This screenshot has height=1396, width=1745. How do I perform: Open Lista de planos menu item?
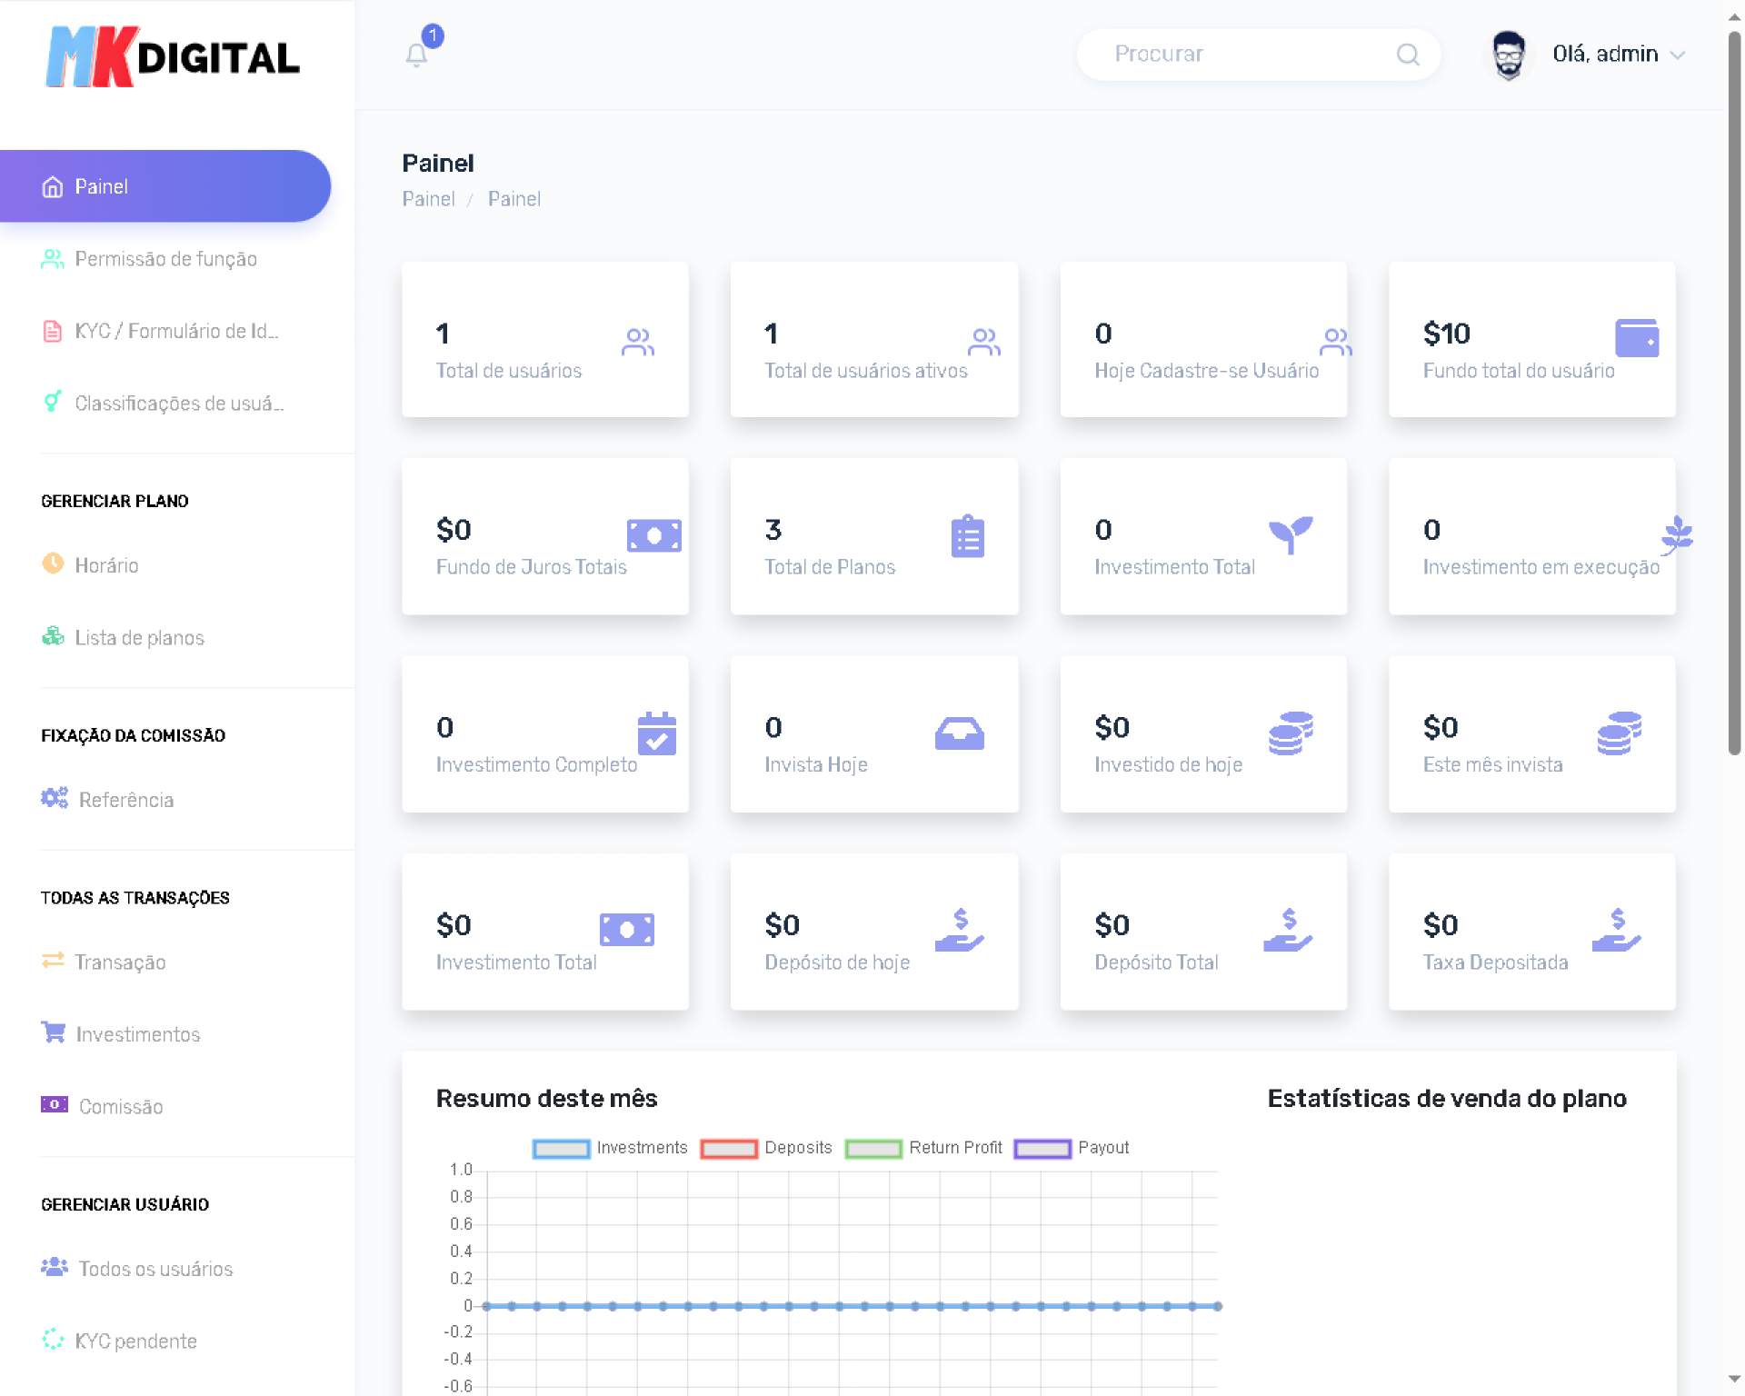pyautogui.click(x=139, y=638)
